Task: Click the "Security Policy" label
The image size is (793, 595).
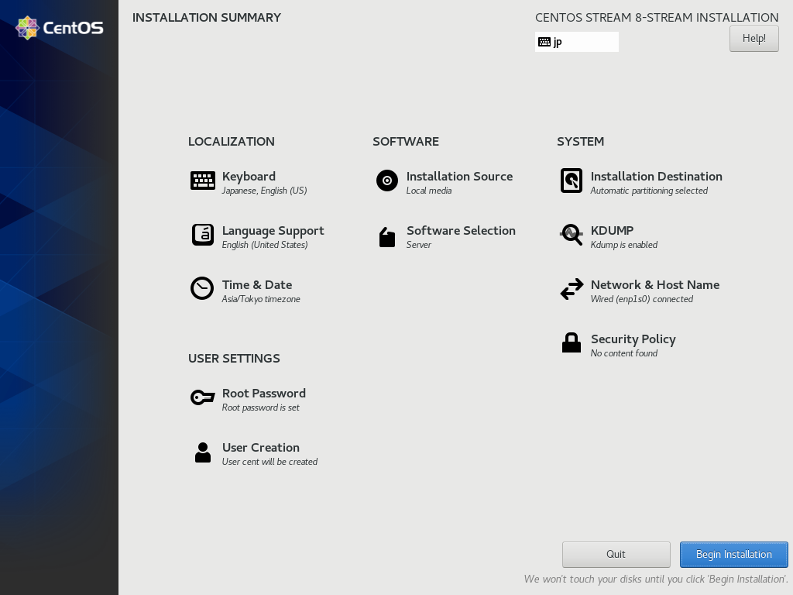Action: [633, 339]
